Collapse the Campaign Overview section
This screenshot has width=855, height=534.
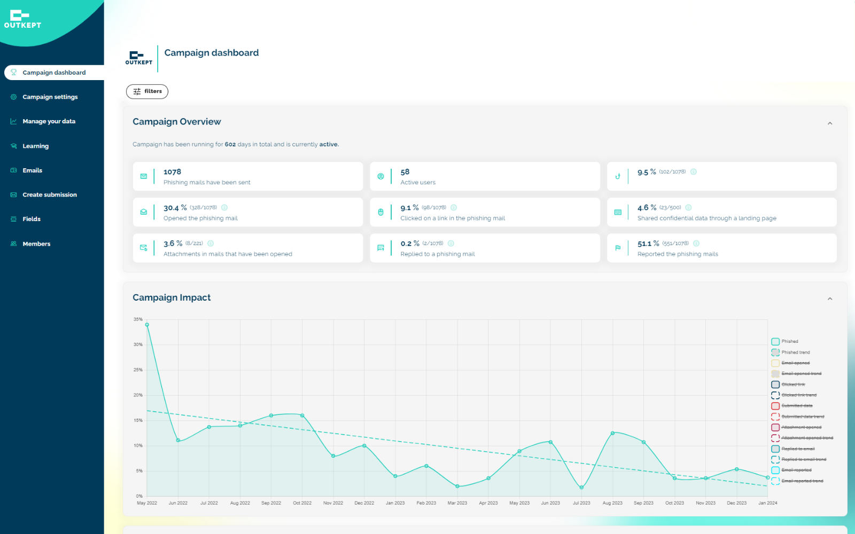[x=830, y=123]
